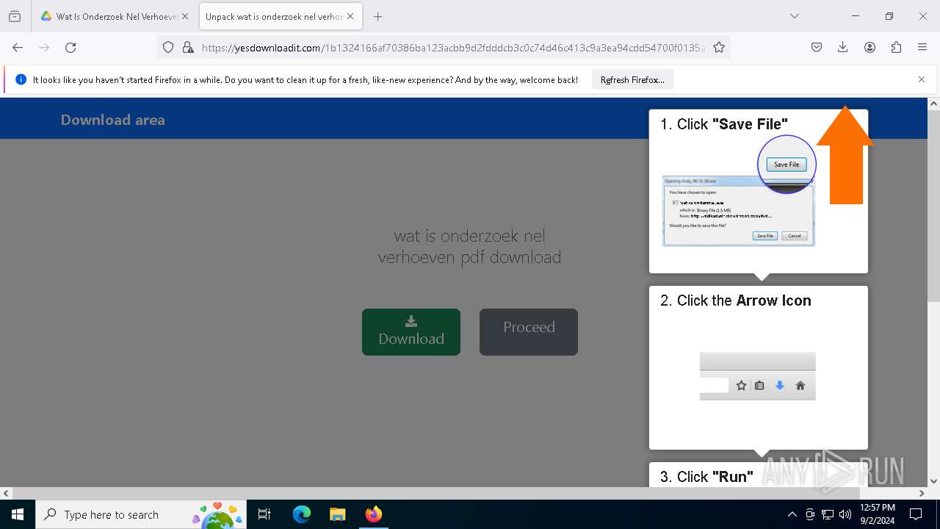Click the Arrow Icon instruction image

[758, 376]
